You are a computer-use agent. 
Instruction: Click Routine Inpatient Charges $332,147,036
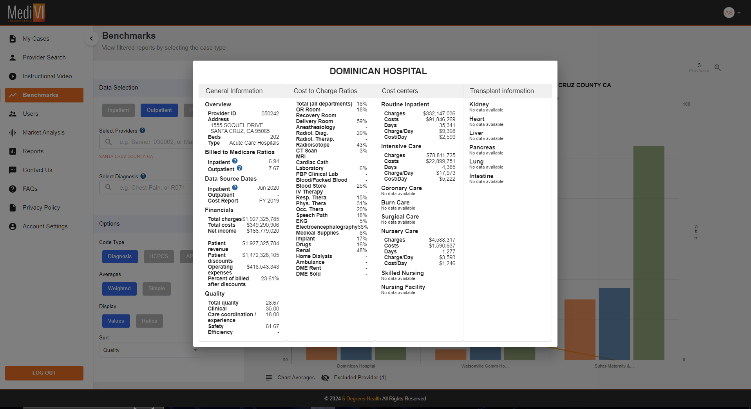pyautogui.click(x=439, y=114)
